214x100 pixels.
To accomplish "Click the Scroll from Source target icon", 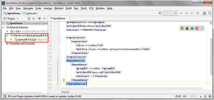I will [29, 19].
